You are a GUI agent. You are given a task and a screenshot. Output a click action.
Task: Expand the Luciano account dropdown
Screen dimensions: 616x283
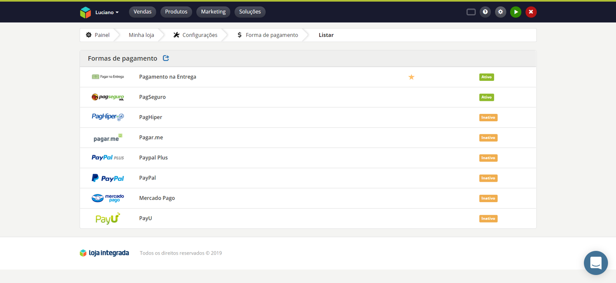107,12
